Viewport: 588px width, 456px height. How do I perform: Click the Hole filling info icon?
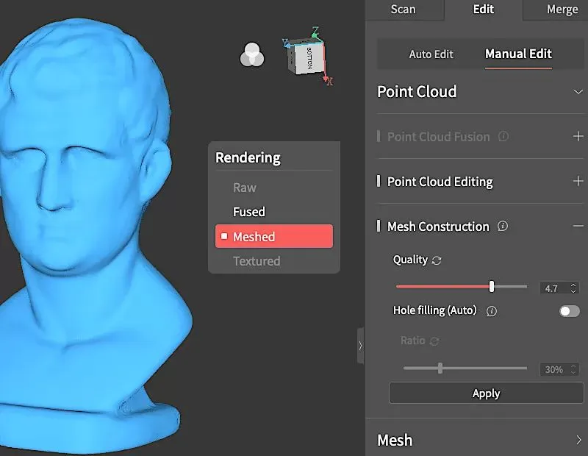click(492, 311)
